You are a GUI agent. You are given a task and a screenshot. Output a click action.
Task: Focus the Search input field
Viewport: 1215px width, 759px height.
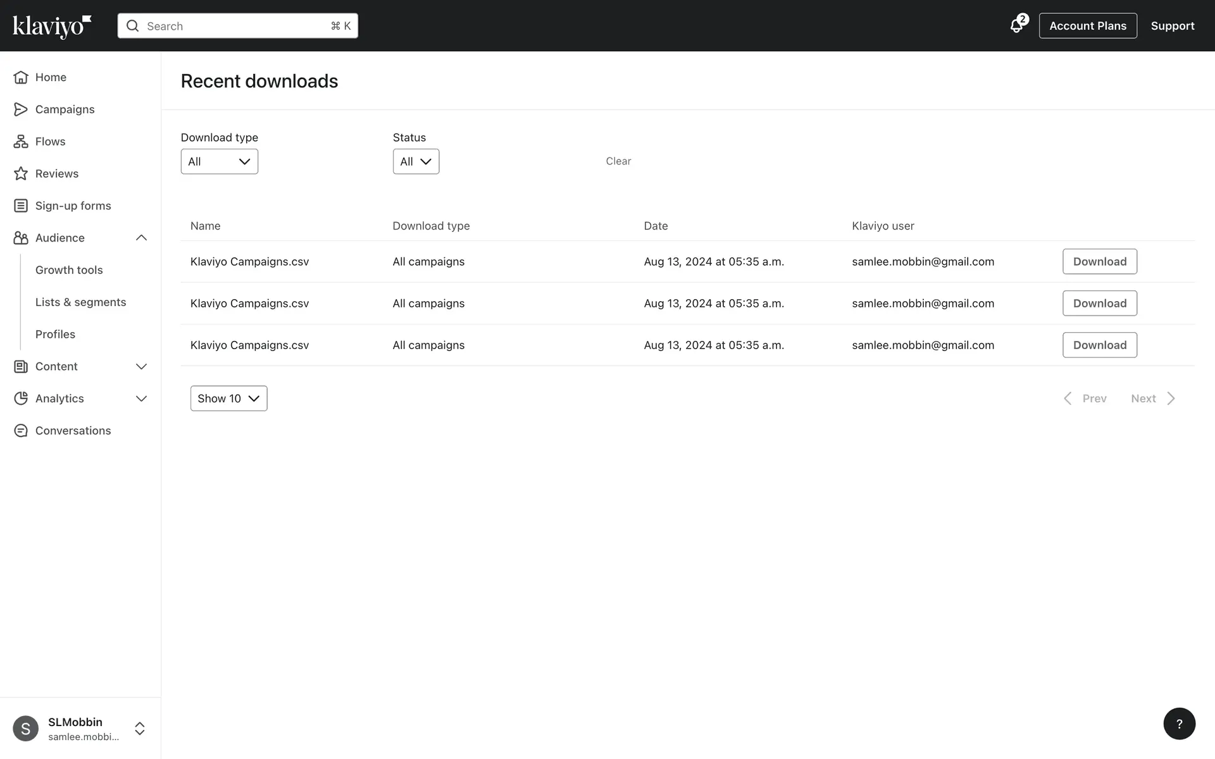point(237,26)
